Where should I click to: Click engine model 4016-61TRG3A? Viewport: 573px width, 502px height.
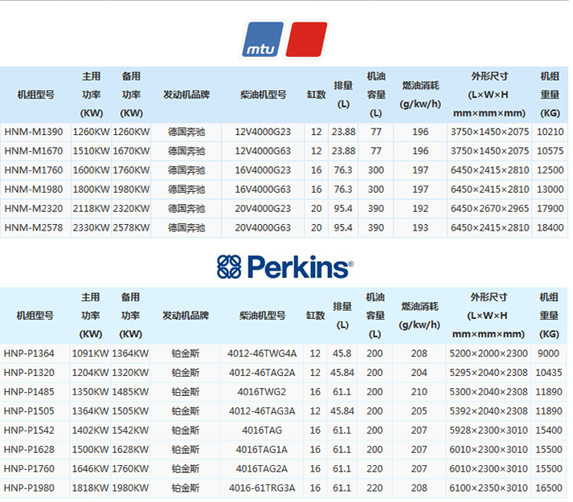pyautogui.click(x=262, y=488)
